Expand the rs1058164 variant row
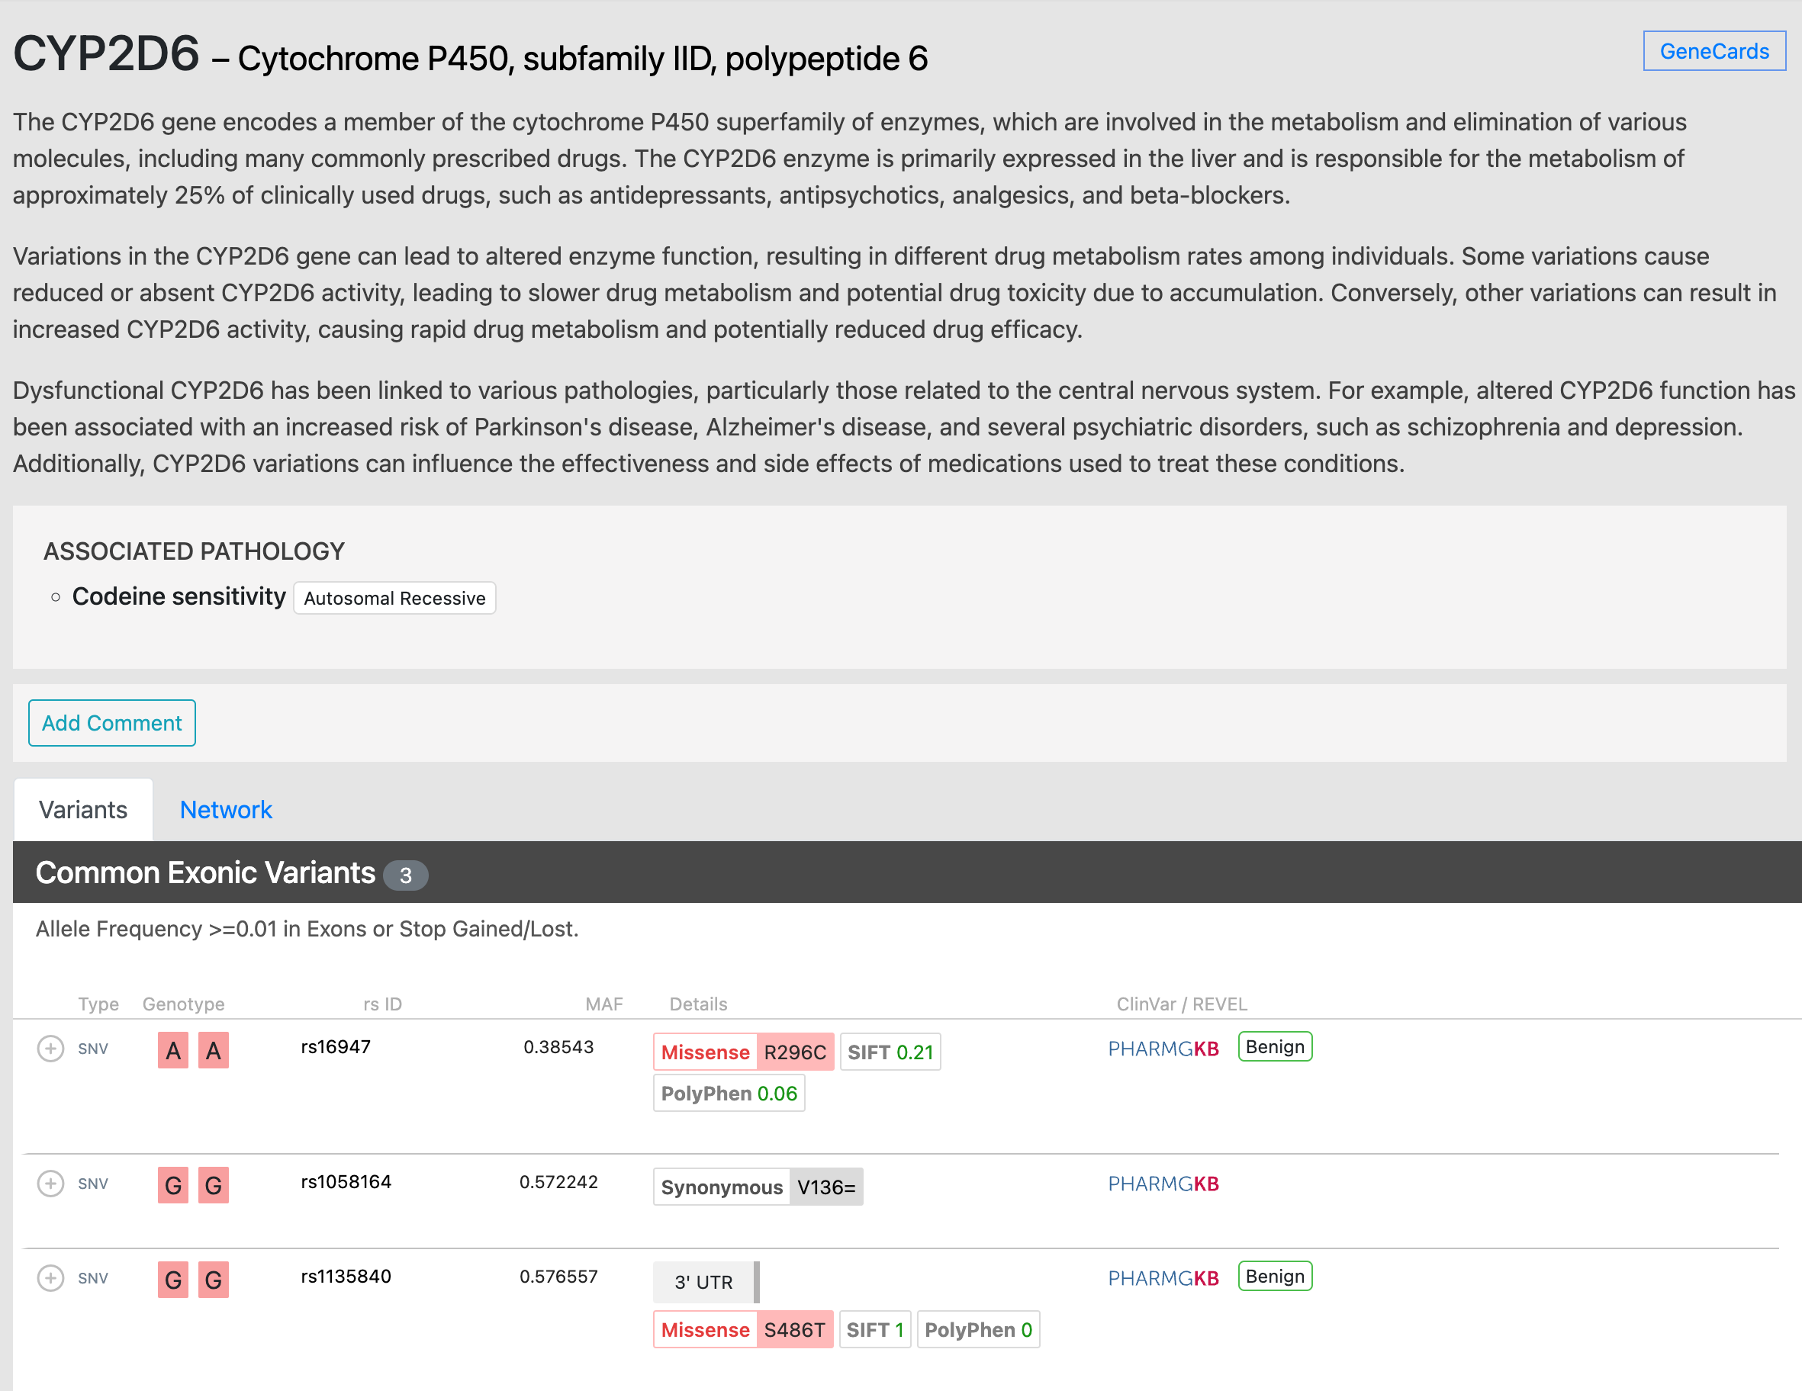This screenshot has width=1802, height=1391. pos(50,1184)
